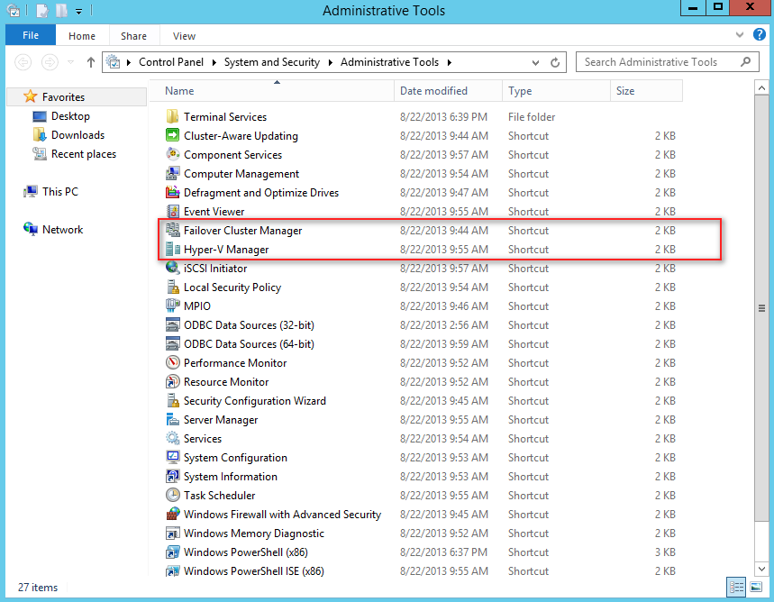This screenshot has height=602, width=774.
Task: Switch to the Home ribbon tab
Action: click(x=82, y=36)
